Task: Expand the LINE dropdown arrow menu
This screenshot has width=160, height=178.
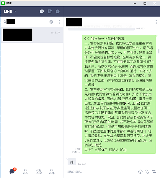Action: [x=15, y=11]
